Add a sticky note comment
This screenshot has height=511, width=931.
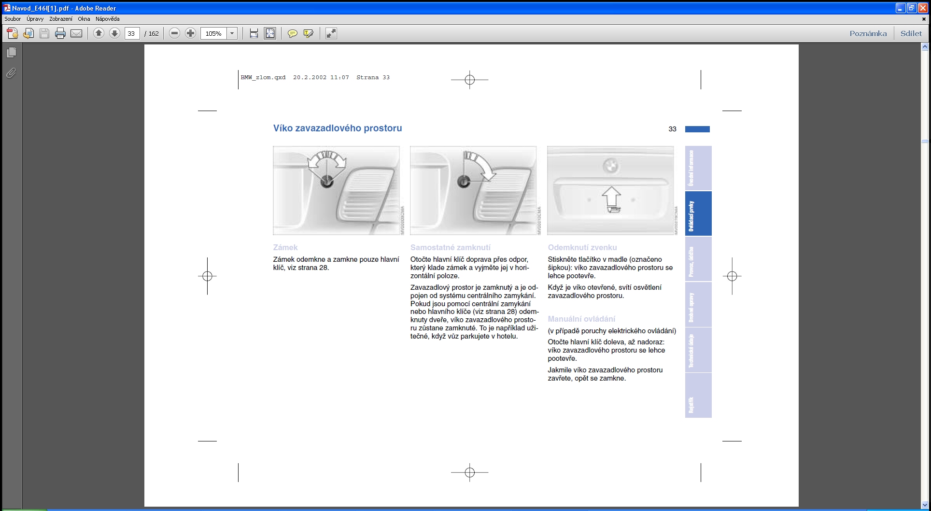(292, 33)
